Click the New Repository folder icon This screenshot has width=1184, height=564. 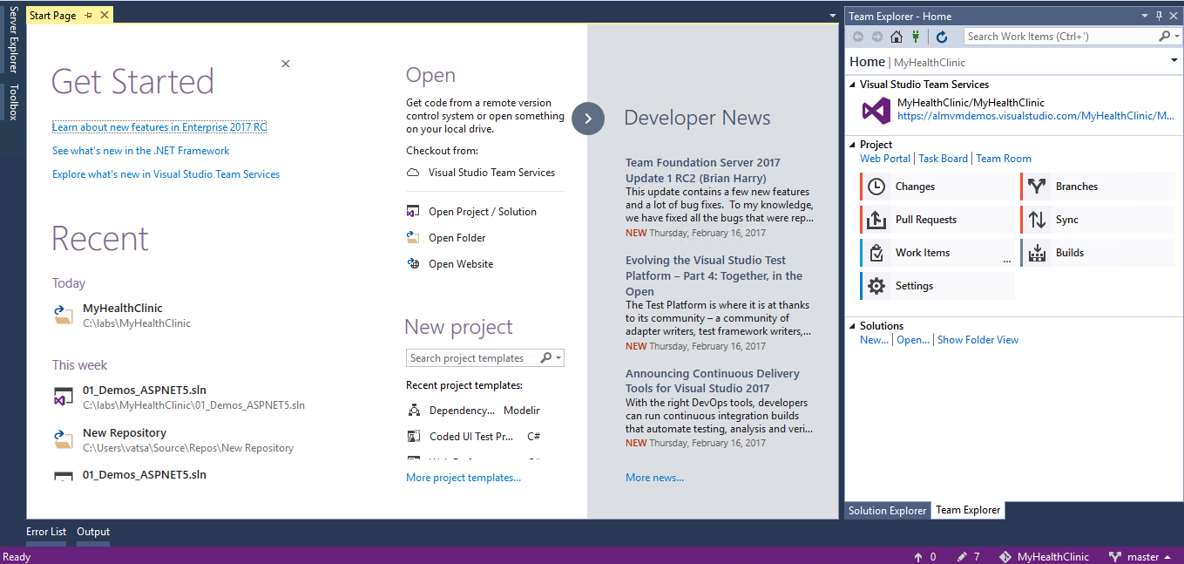point(64,439)
